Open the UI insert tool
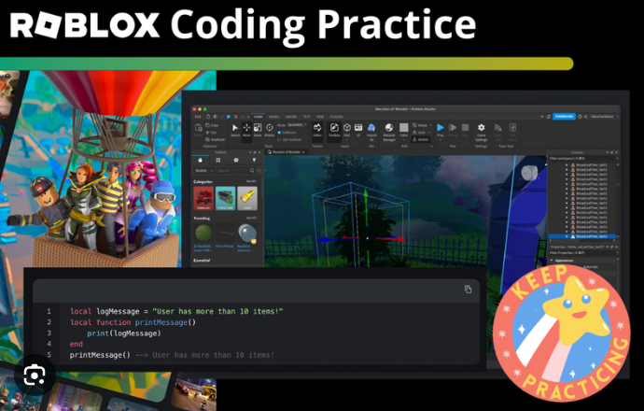Viewport: 644px width, 411px height. click(x=358, y=130)
